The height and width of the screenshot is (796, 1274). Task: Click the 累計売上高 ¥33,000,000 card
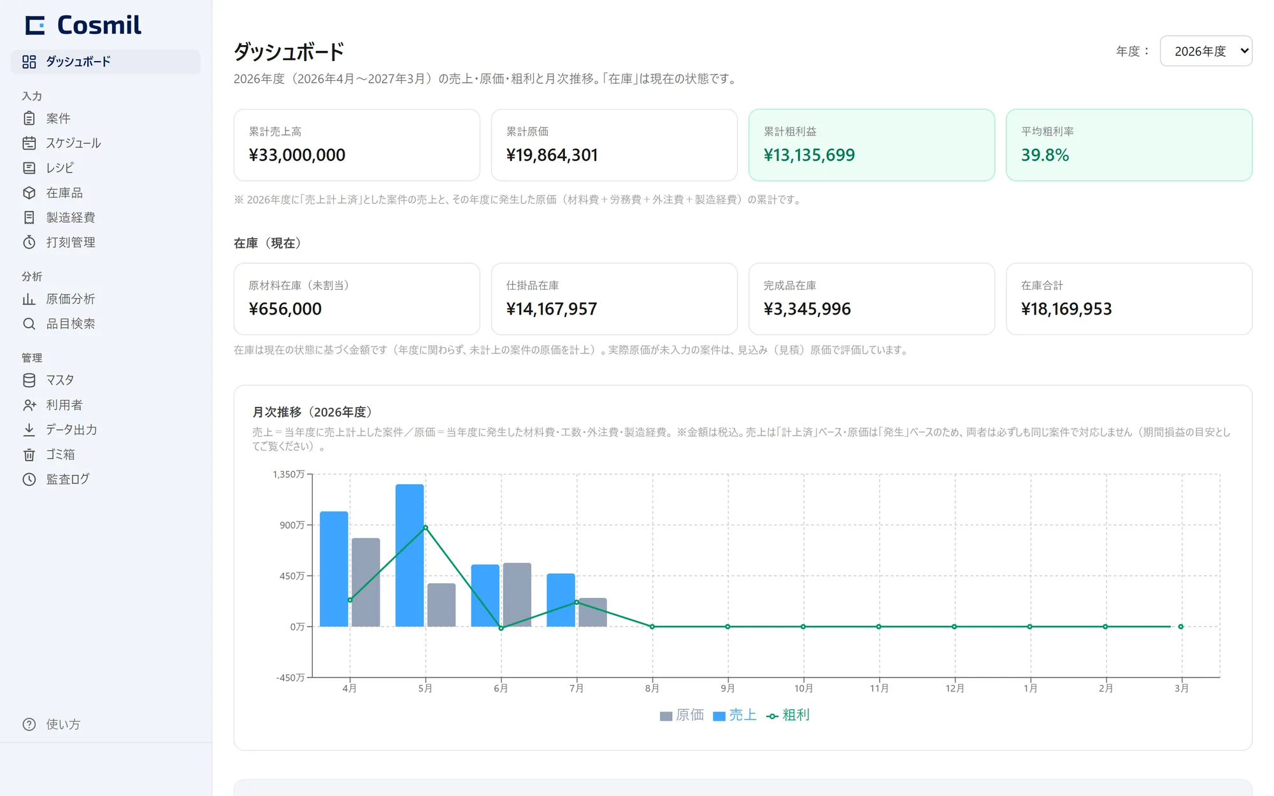click(357, 145)
